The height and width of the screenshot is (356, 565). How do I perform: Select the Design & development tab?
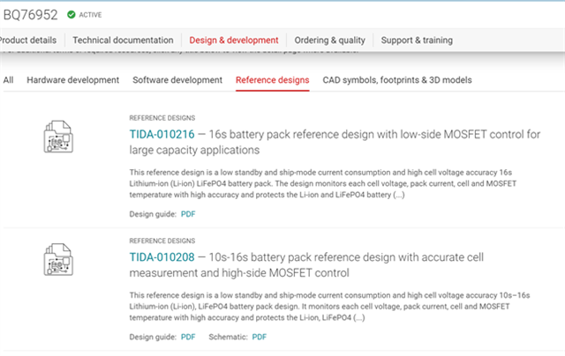(234, 40)
